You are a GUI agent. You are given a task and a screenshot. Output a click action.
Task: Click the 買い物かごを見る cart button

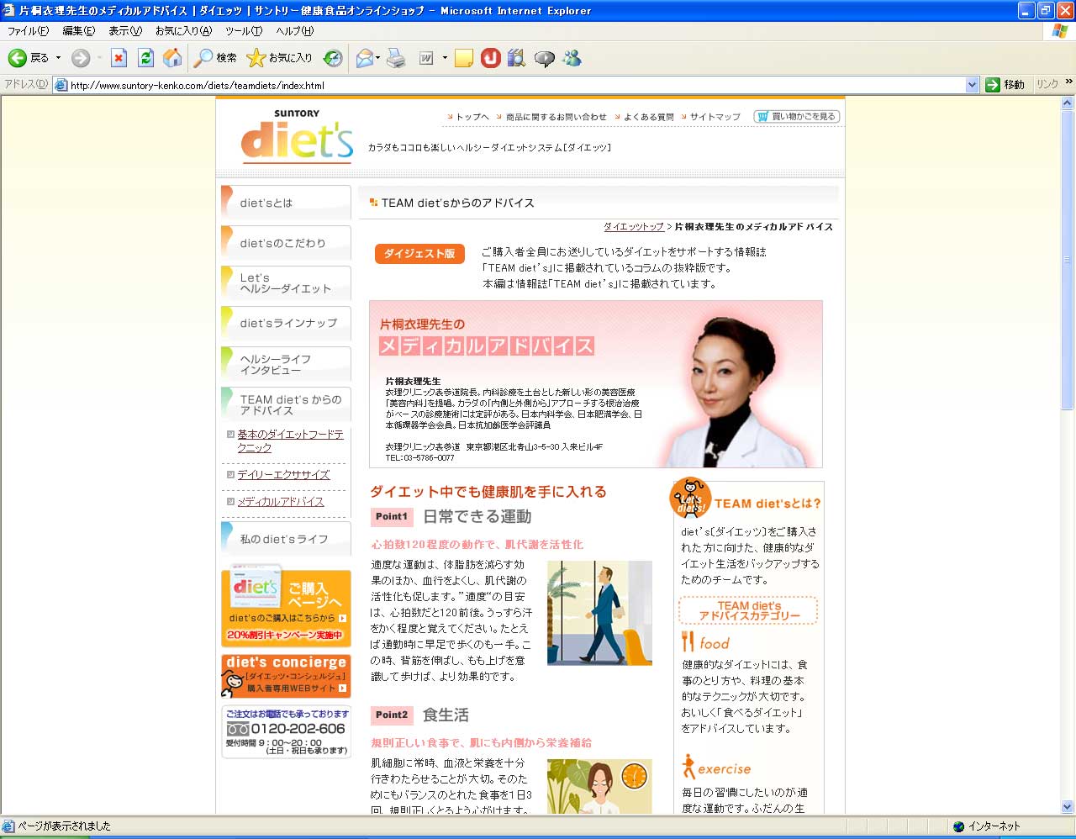click(x=797, y=117)
